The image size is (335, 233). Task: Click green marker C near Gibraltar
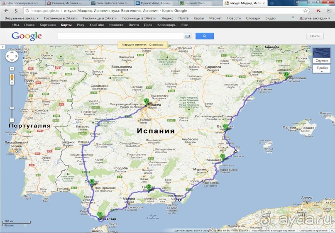point(100,214)
